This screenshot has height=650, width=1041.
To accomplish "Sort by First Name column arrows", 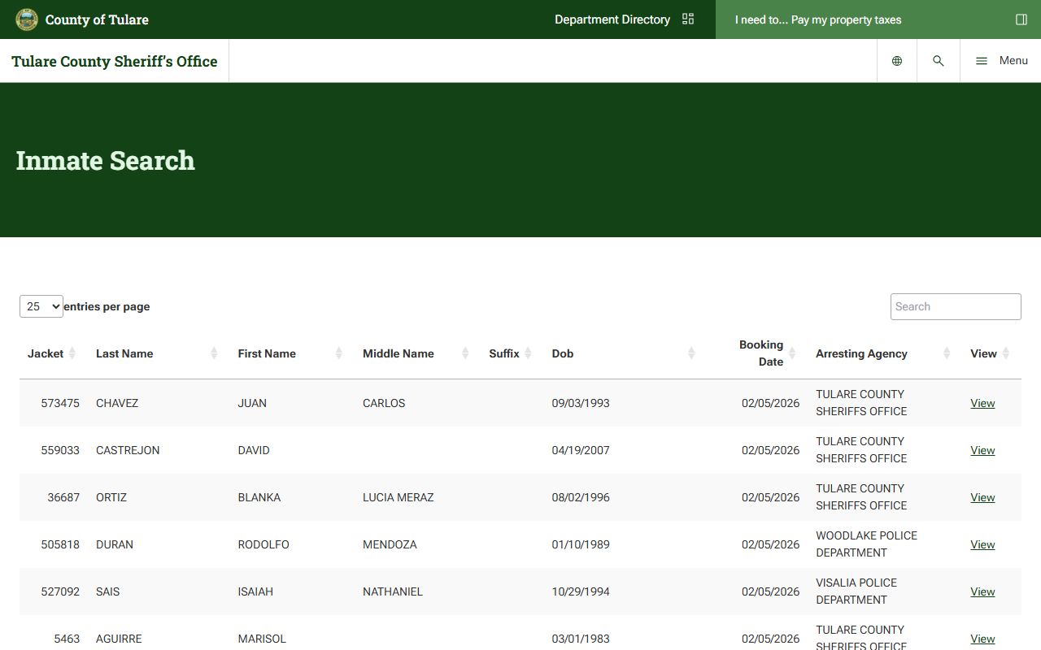I will [x=338, y=353].
